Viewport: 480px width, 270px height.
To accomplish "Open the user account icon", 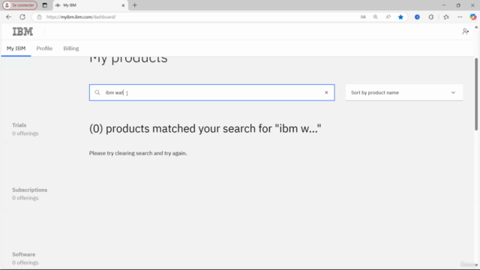I will click(x=465, y=31).
